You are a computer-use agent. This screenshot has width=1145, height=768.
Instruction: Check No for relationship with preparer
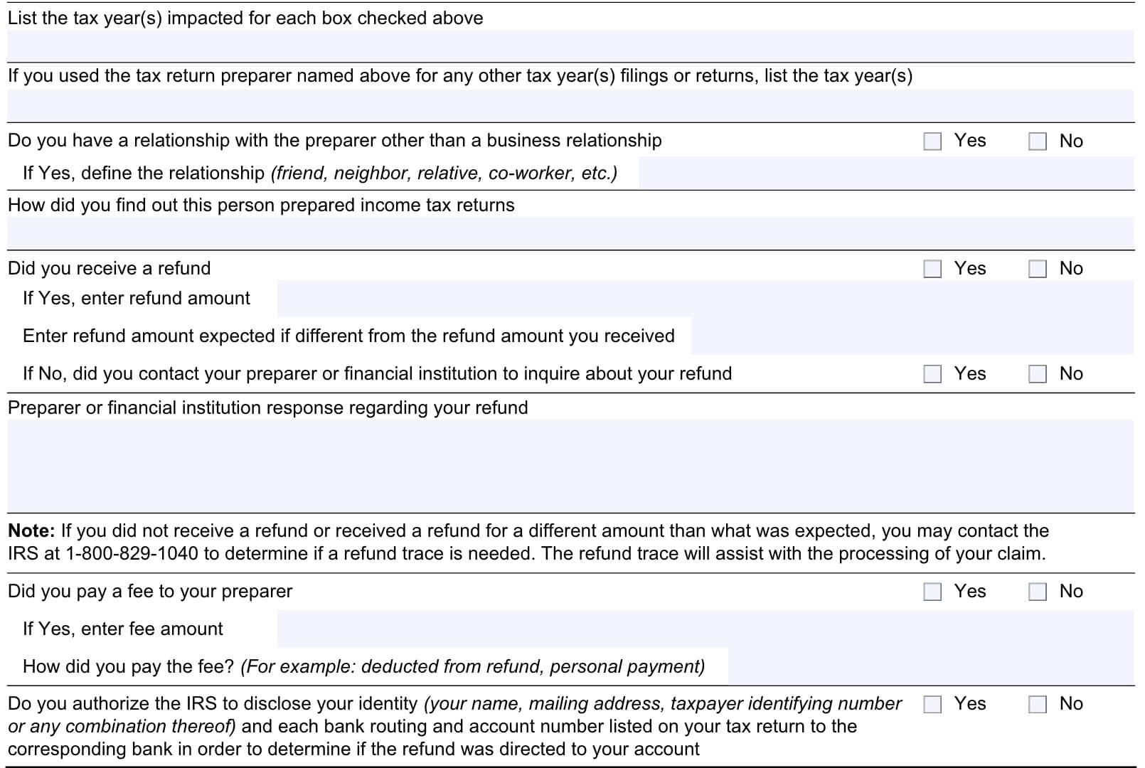[x=1038, y=142]
